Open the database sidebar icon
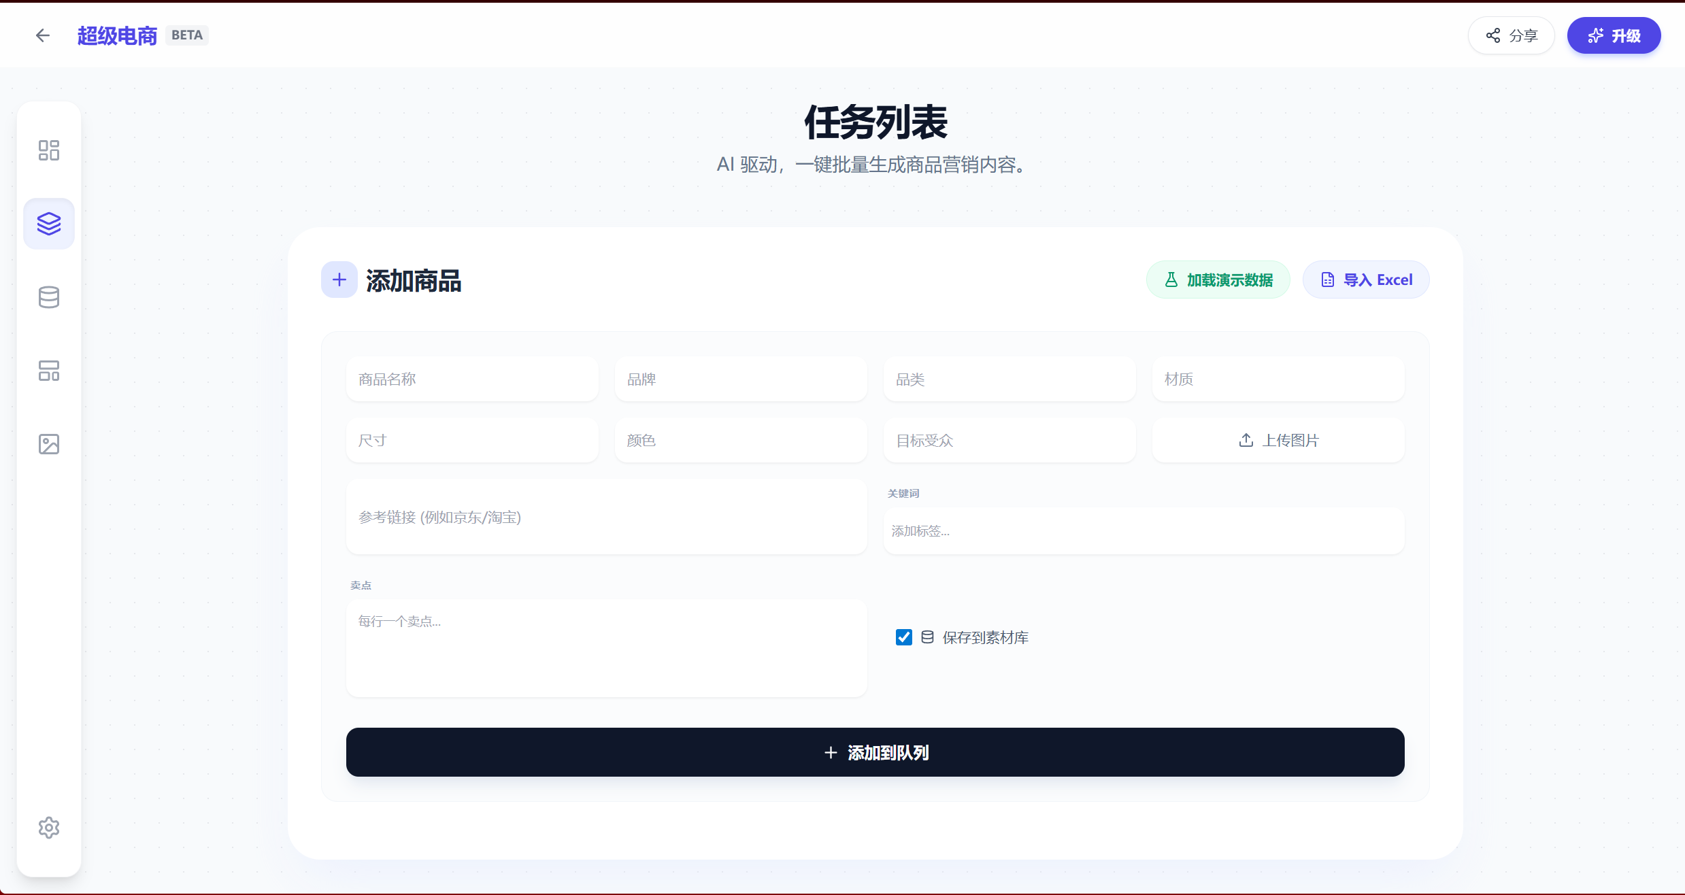The height and width of the screenshot is (895, 1685). [49, 297]
